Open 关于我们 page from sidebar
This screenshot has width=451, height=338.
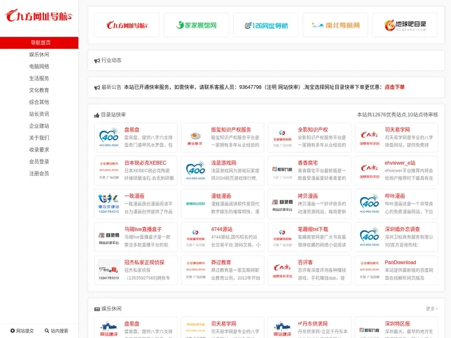(39, 138)
